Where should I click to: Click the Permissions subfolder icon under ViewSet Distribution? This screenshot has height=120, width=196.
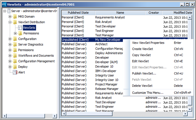(20, 33)
